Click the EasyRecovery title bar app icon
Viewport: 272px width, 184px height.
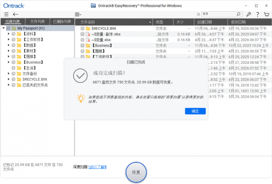(93, 6)
